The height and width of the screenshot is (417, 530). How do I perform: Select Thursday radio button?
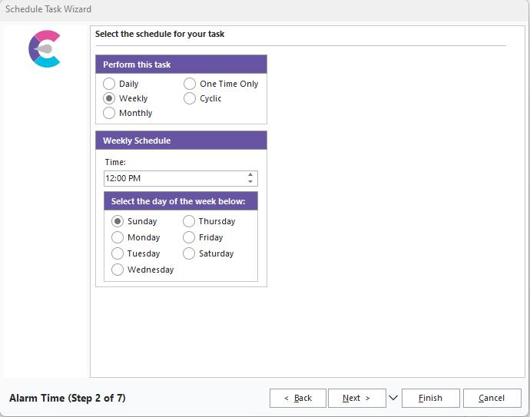[x=189, y=221]
